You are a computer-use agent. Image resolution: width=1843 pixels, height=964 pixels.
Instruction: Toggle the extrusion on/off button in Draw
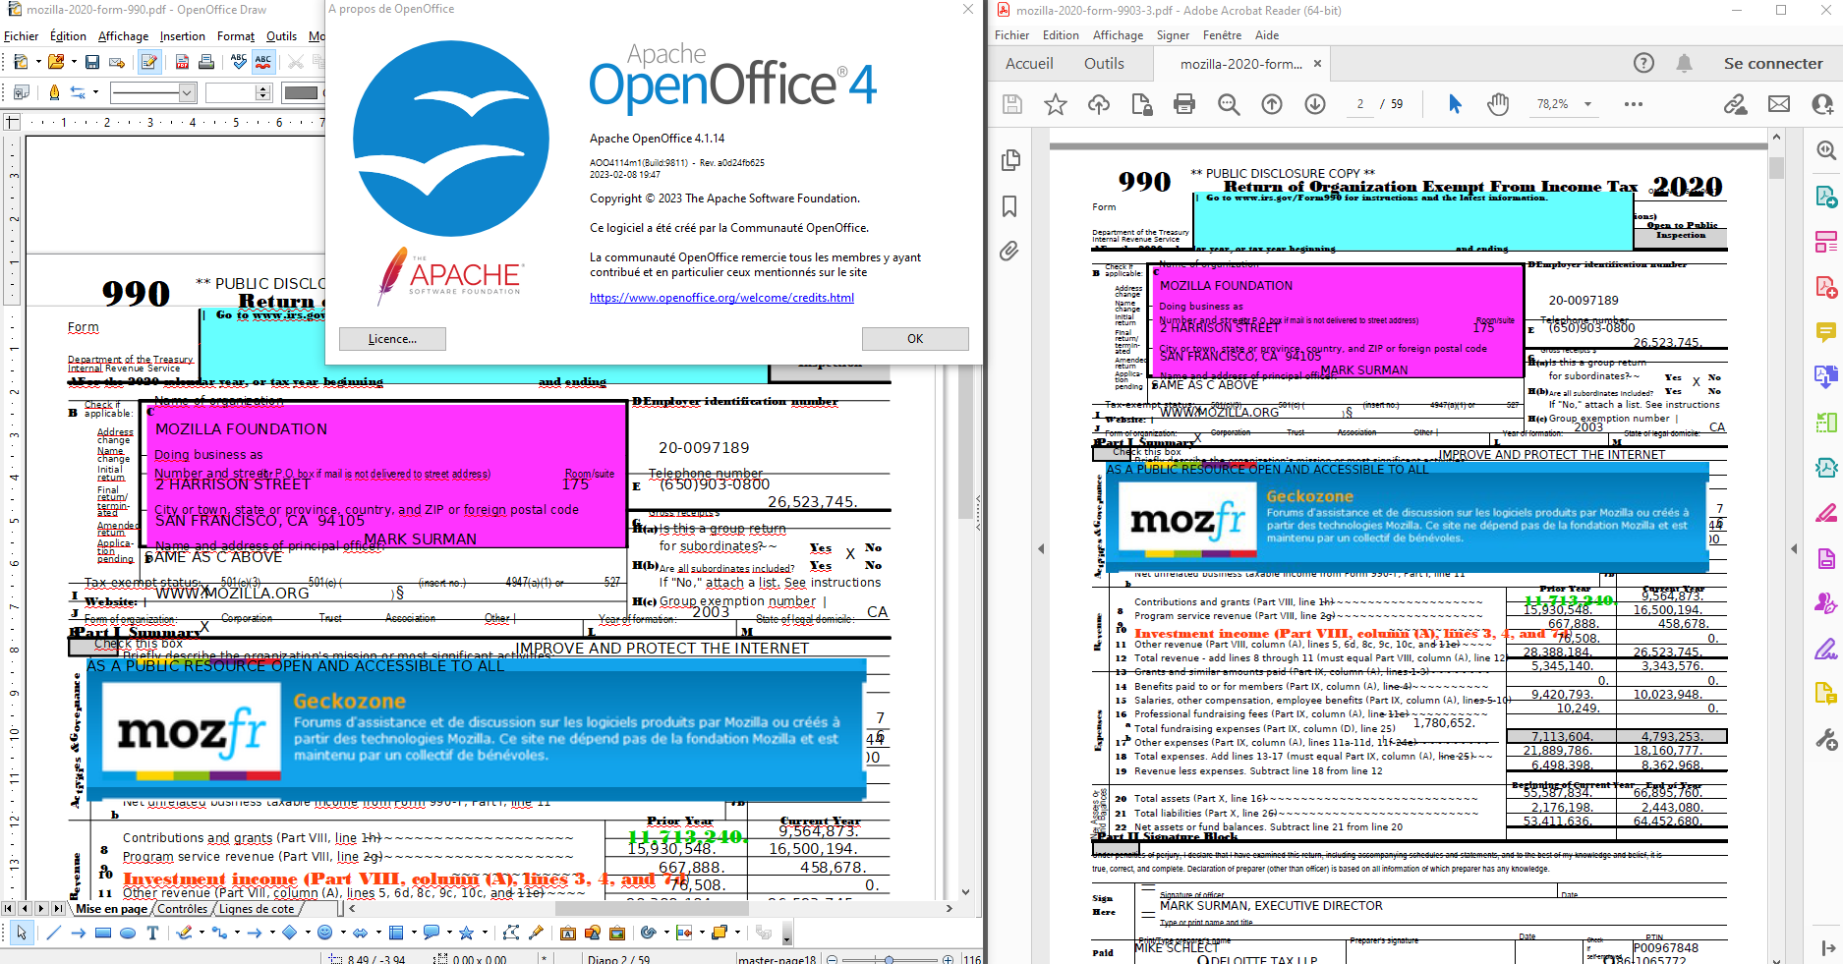pyautogui.click(x=764, y=933)
